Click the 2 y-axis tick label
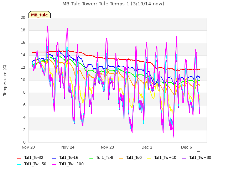The height and width of the screenshot is (171, 228). (x=24, y=130)
